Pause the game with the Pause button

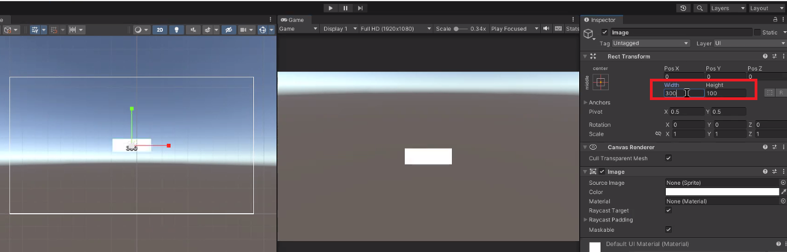coord(346,8)
